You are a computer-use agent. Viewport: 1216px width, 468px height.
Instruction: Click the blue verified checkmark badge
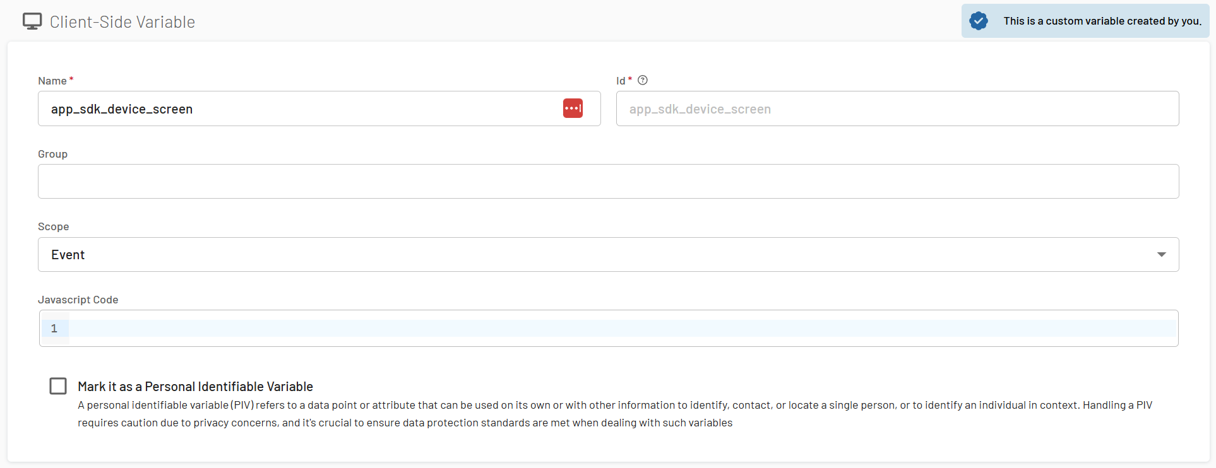979,21
